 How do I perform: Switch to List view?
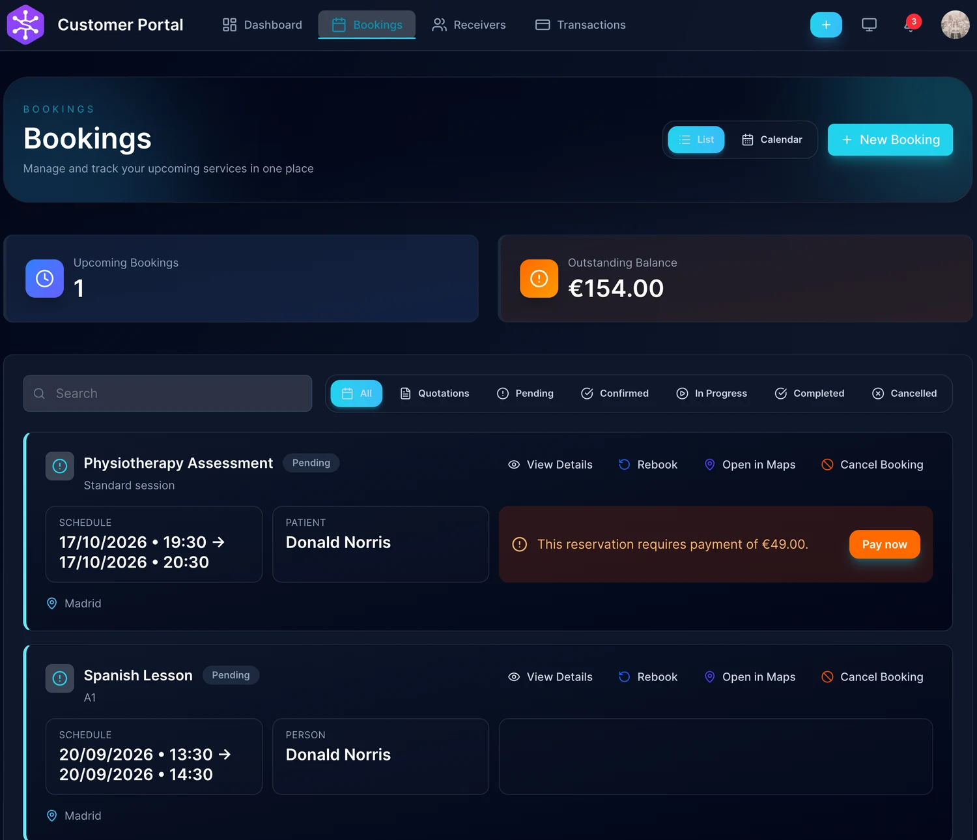696,139
